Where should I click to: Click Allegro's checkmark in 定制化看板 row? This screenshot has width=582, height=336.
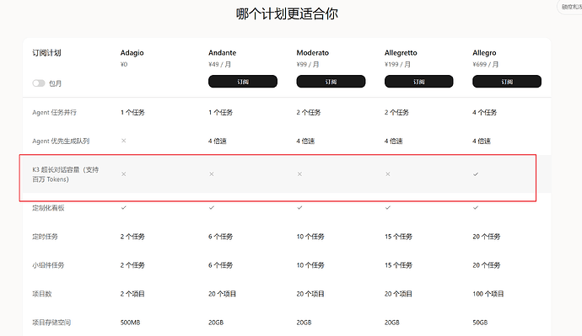pos(476,208)
